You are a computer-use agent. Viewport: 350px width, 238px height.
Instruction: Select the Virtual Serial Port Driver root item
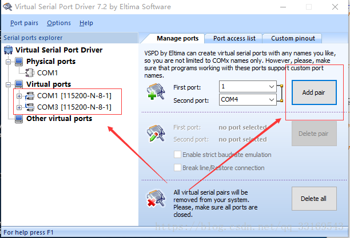[59, 50]
